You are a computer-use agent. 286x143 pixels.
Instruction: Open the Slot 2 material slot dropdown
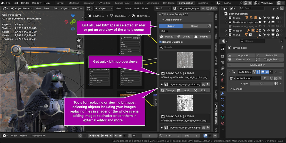click(162, 8)
